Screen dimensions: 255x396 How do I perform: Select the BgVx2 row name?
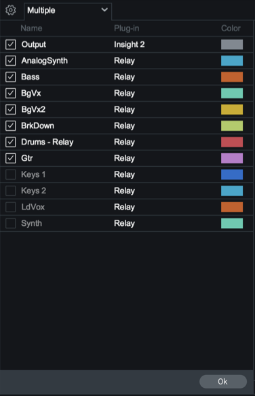(x=33, y=110)
